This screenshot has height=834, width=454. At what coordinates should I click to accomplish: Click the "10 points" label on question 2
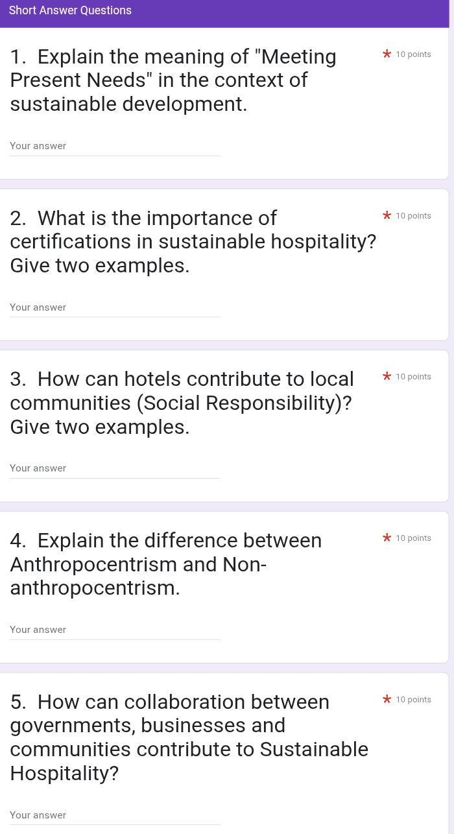tap(413, 216)
